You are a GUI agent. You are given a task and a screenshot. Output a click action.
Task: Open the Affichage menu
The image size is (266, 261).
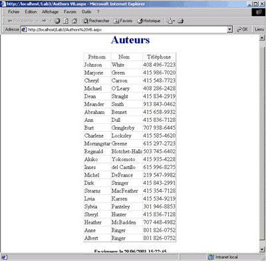(x=50, y=12)
